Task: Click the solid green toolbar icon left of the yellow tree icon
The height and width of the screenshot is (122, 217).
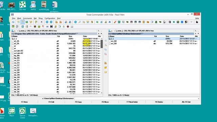Action: click(x=27, y=22)
